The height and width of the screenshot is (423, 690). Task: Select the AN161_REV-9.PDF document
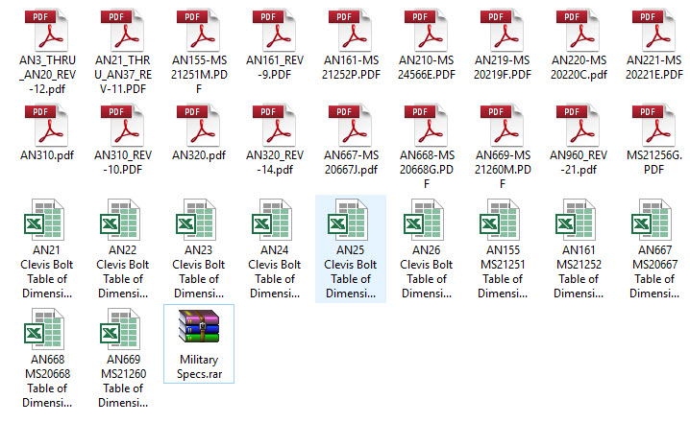click(x=275, y=28)
